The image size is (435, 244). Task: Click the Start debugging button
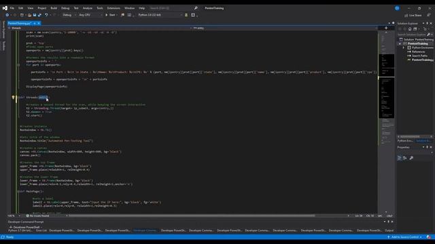(110, 15)
